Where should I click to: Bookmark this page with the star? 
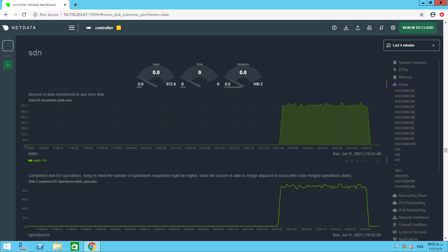[x=422, y=15]
